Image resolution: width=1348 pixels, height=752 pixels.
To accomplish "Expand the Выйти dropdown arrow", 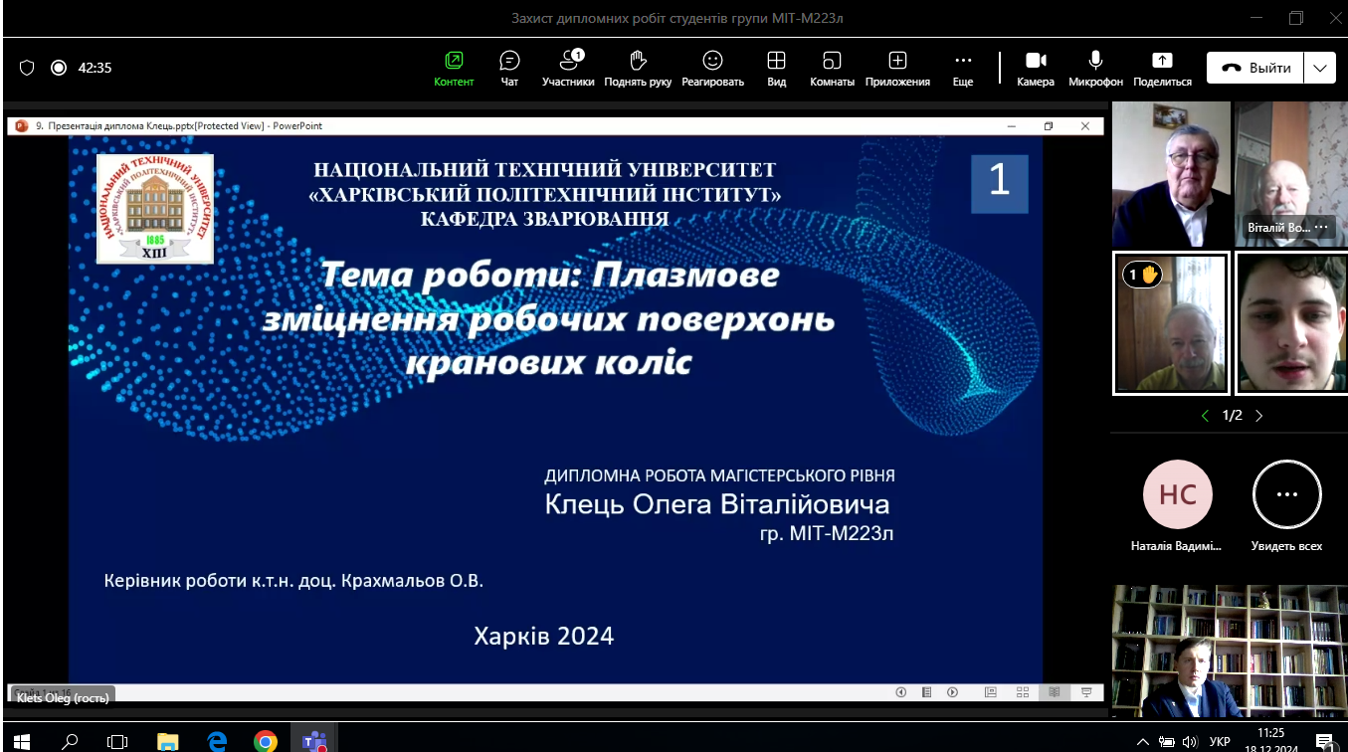I will [1320, 68].
